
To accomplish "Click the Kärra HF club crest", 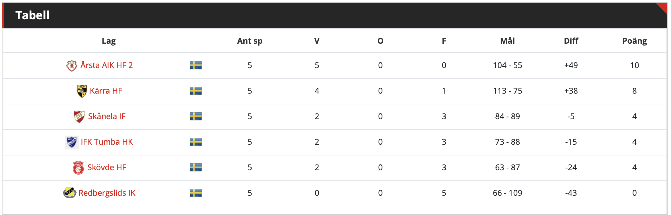I will tap(82, 91).
